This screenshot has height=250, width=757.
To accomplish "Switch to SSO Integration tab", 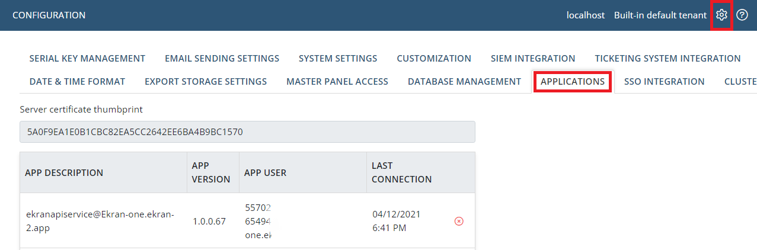I will (664, 81).
